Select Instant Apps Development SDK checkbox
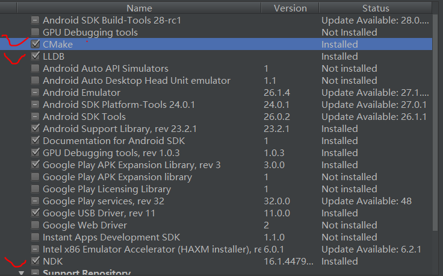 tap(35, 237)
